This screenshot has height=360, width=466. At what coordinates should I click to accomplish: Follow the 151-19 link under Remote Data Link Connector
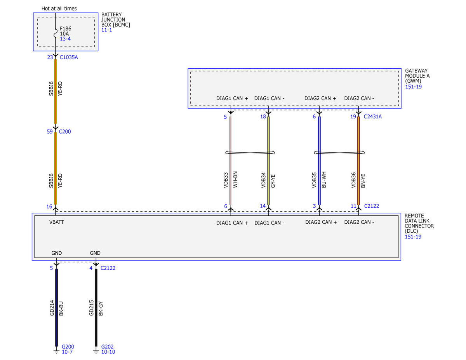413,237
